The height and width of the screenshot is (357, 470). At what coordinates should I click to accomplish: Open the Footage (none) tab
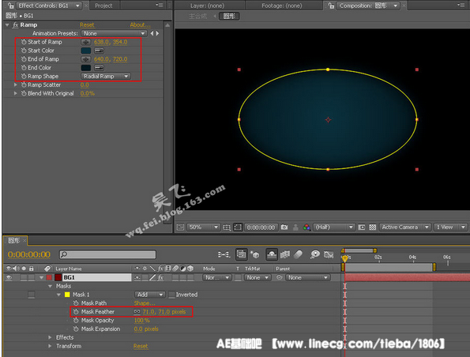(282, 6)
